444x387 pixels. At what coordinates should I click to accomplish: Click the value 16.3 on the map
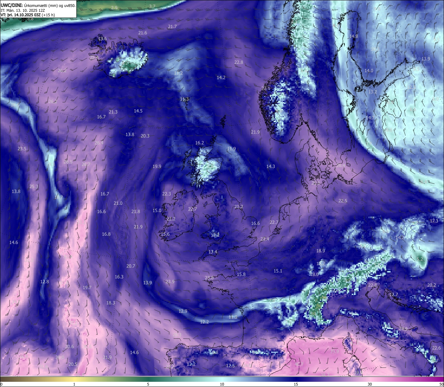click(119, 277)
